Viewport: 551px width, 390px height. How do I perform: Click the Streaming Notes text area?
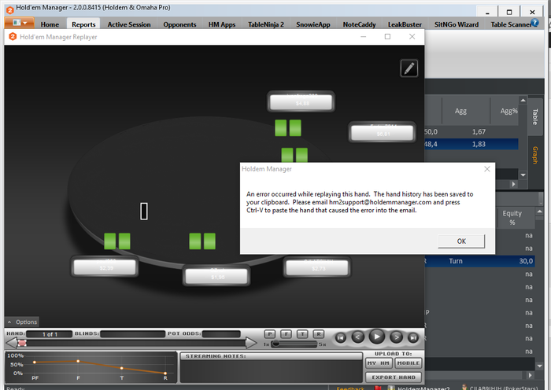tap(271, 371)
